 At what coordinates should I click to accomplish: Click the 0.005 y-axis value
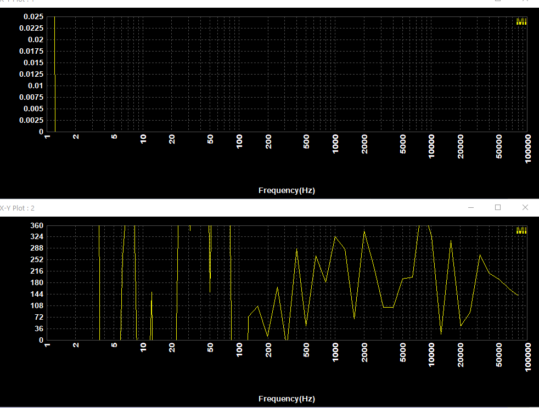pyautogui.click(x=33, y=109)
